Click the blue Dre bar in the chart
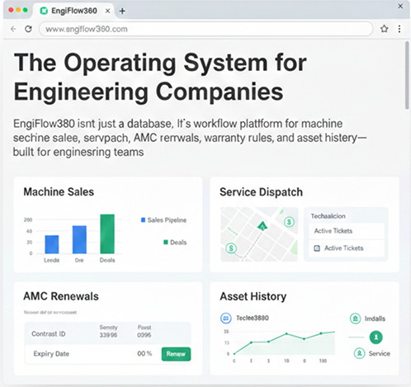 pyautogui.click(x=79, y=239)
